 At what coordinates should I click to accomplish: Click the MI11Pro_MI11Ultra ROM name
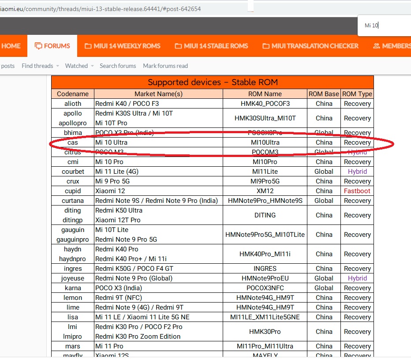(265, 346)
